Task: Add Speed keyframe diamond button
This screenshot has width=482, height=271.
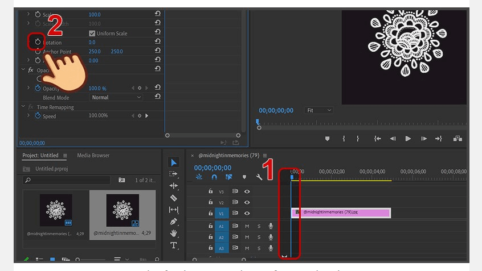Action: (140, 115)
